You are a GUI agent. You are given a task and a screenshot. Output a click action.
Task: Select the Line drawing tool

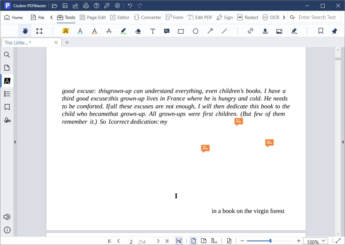click(224, 31)
